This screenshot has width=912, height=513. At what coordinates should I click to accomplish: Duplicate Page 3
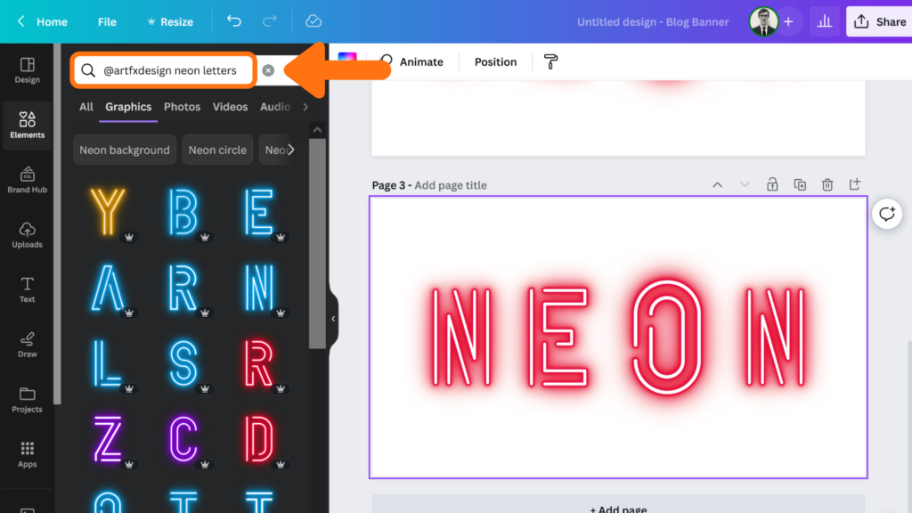800,184
